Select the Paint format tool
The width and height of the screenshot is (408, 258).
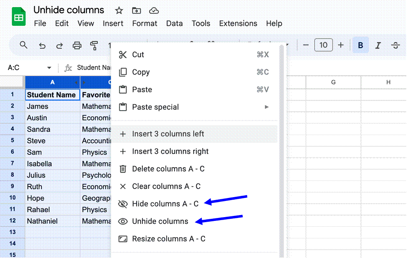94,45
